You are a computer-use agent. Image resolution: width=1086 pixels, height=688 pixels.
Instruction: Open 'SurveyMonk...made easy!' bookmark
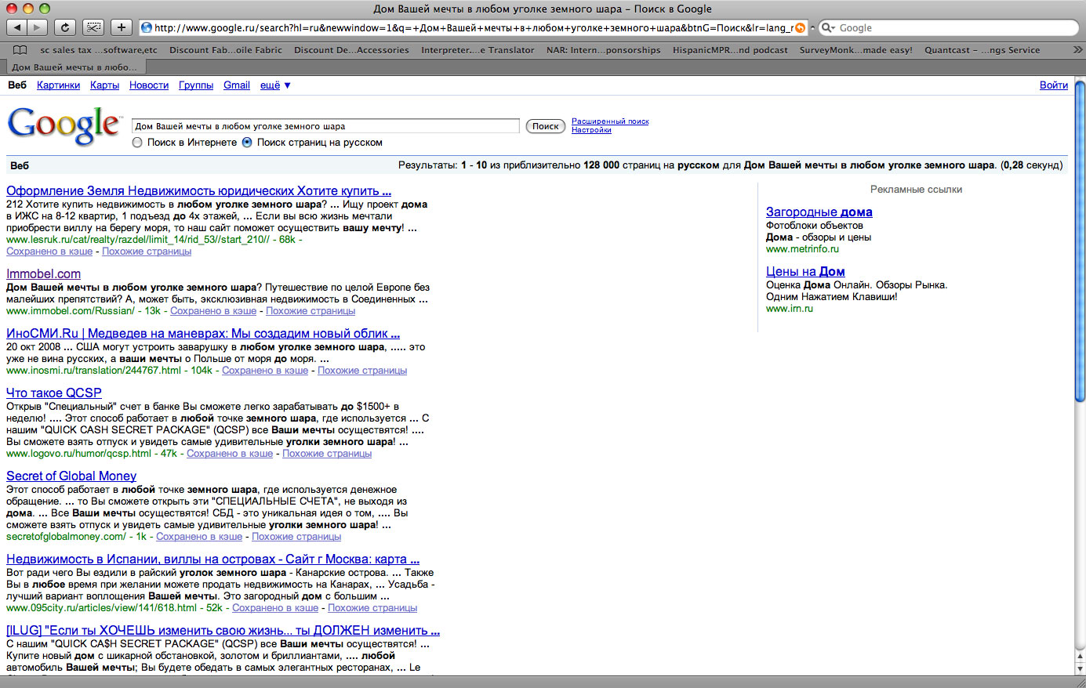click(x=856, y=49)
